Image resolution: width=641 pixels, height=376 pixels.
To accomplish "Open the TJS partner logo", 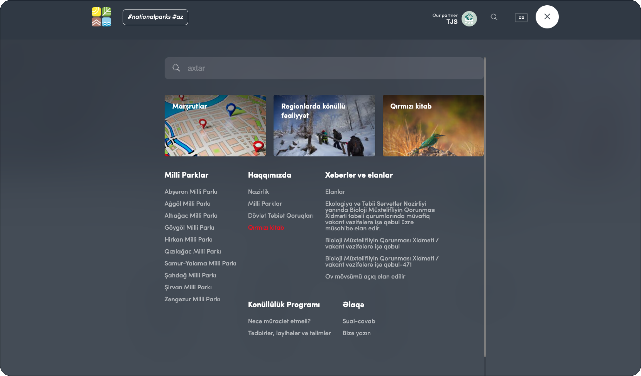I will click(469, 18).
